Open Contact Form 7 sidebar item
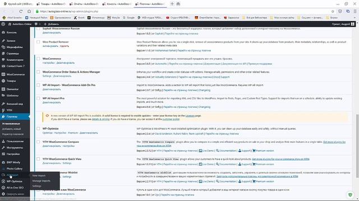359x201 pixels. [x=15, y=66]
